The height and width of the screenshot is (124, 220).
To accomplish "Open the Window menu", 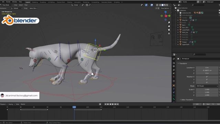I will pos(14,2).
